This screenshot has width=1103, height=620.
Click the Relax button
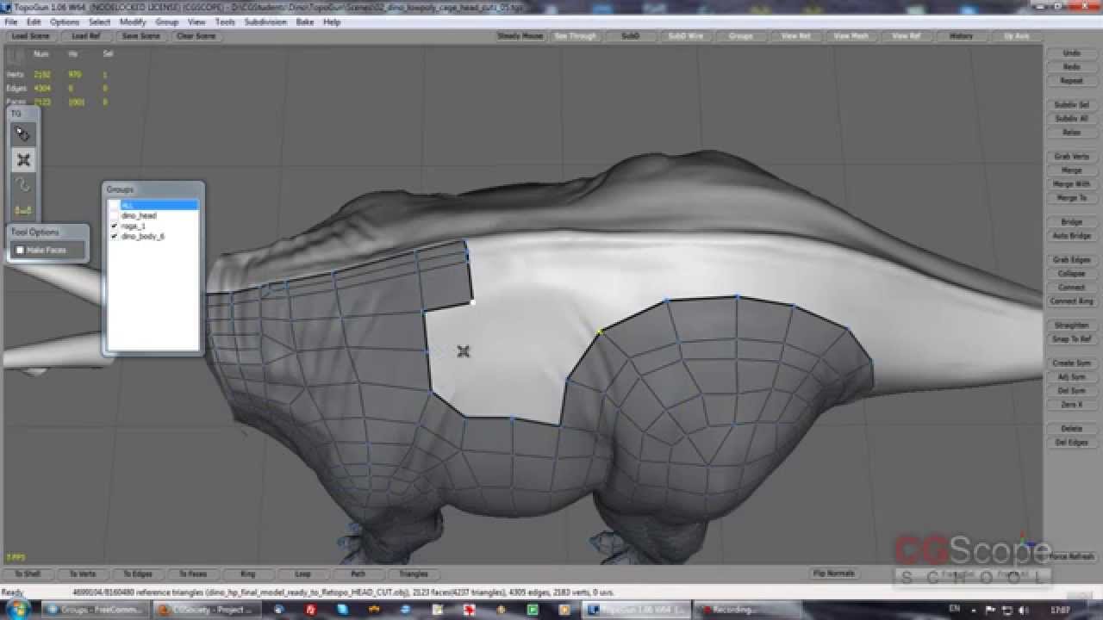(x=1071, y=133)
